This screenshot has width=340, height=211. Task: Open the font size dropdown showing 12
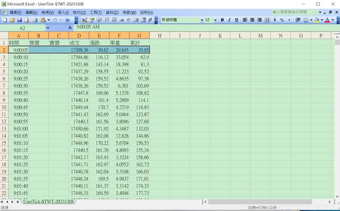pyautogui.click(x=215, y=20)
